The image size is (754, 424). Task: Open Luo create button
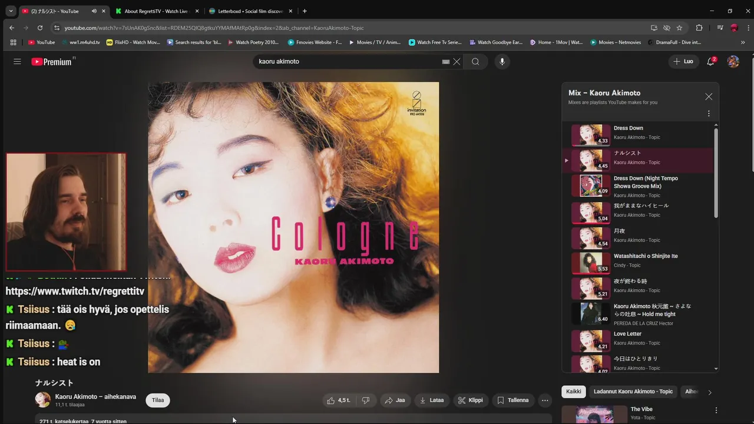coord(683,61)
